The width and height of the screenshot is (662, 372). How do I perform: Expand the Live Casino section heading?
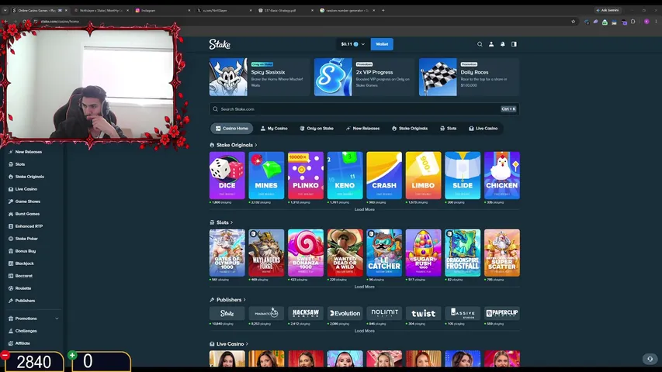point(229,344)
